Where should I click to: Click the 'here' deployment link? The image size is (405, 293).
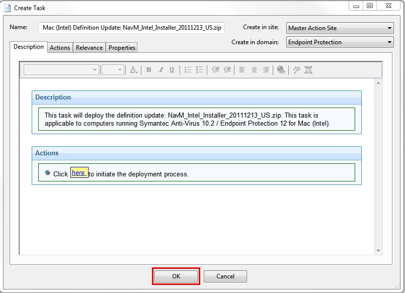coord(78,173)
